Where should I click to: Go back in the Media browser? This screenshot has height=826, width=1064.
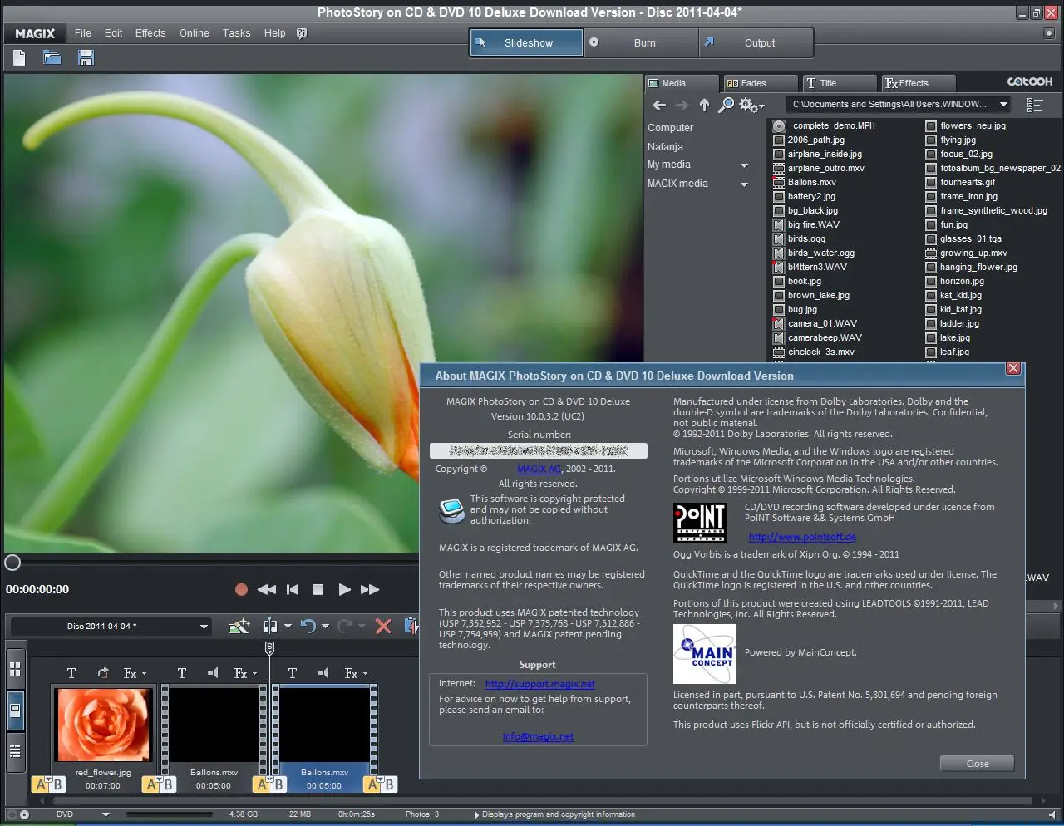pos(659,105)
